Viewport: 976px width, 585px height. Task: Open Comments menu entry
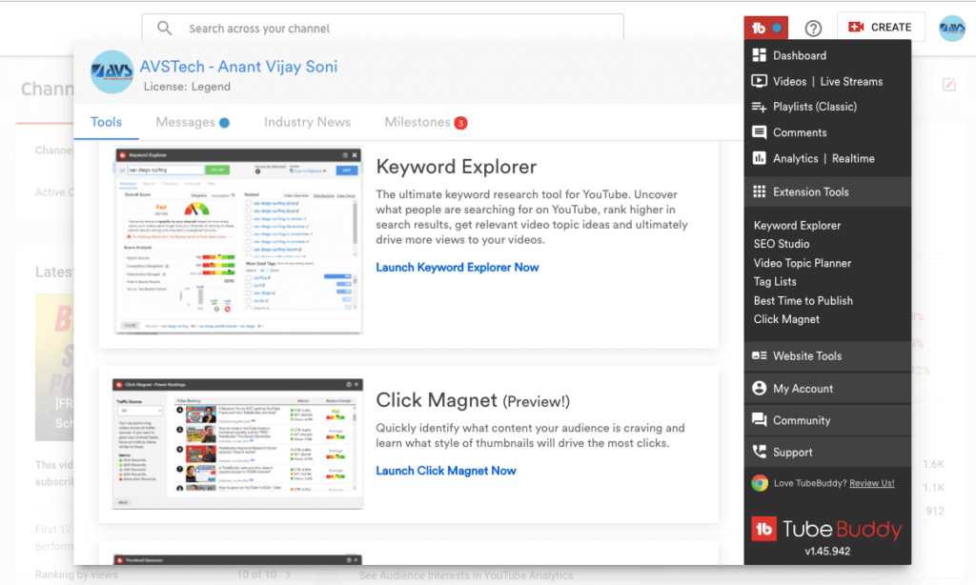click(x=800, y=132)
